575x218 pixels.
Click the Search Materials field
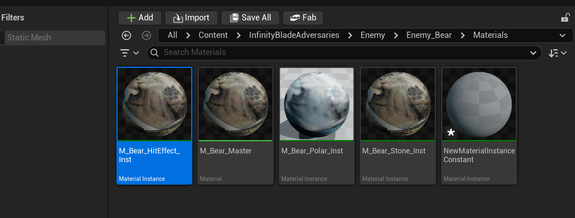344,53
